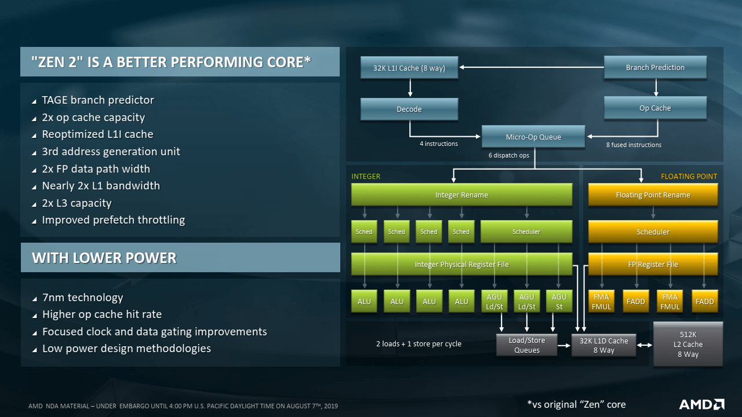
Task: Click the "2x FP data path width" line
Action: (96, 169)
